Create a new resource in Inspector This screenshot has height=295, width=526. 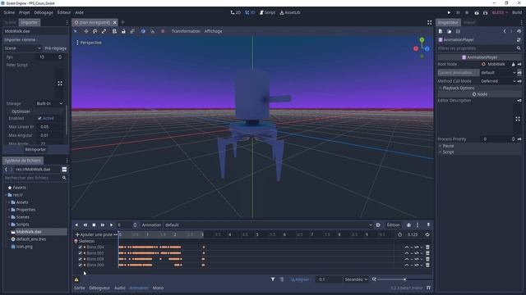tap(441, 31)
